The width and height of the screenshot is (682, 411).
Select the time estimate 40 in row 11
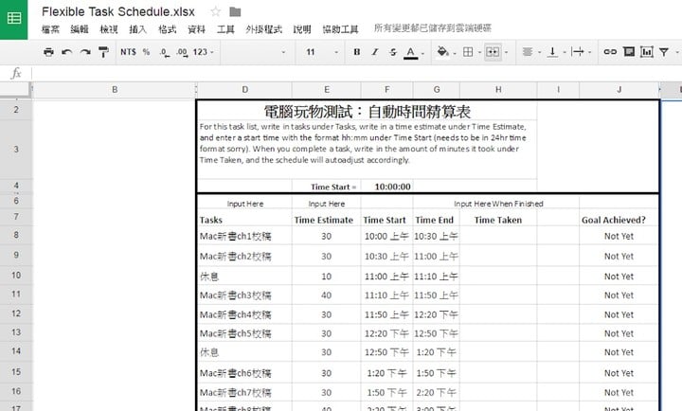[326, 295]
